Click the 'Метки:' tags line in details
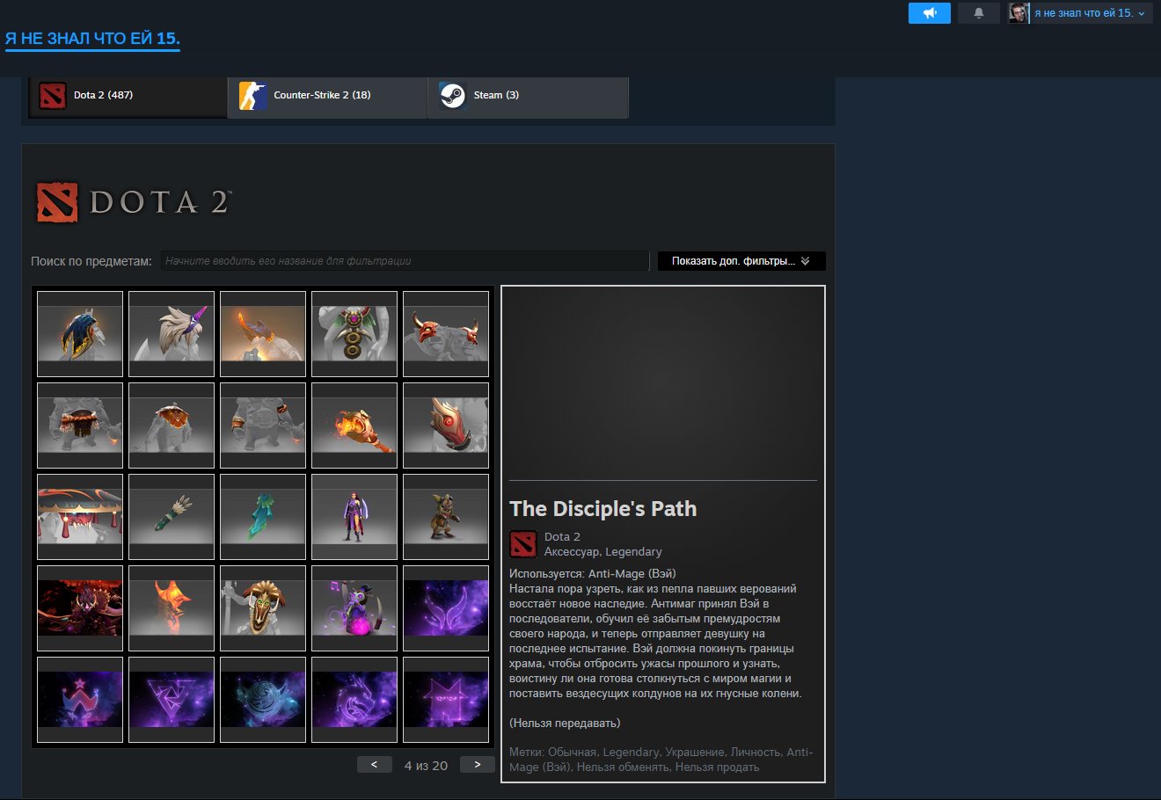Image resolution: width=1161 pixels, height=800 pixels. point(661,760)
